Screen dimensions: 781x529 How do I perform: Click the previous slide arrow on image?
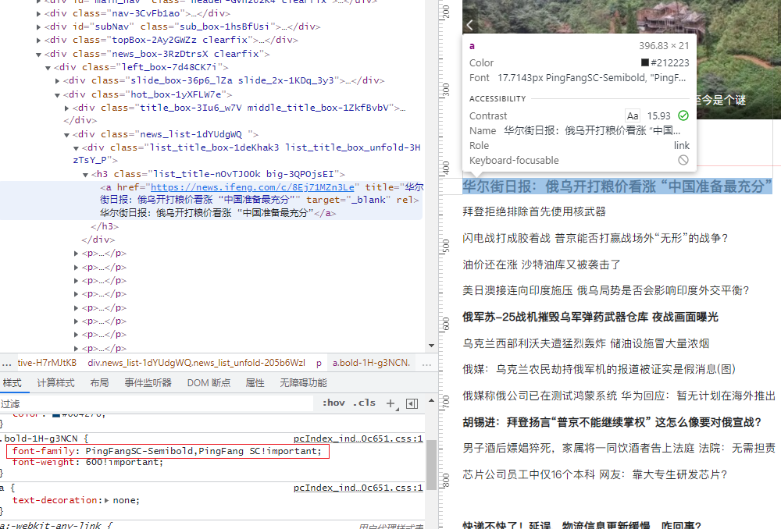tap(469, 24)
